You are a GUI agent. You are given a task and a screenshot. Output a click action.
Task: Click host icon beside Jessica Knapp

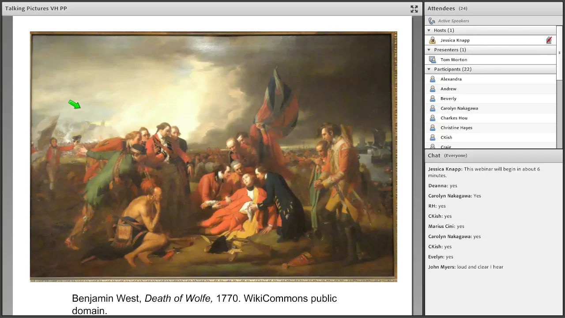coord(433,40)
